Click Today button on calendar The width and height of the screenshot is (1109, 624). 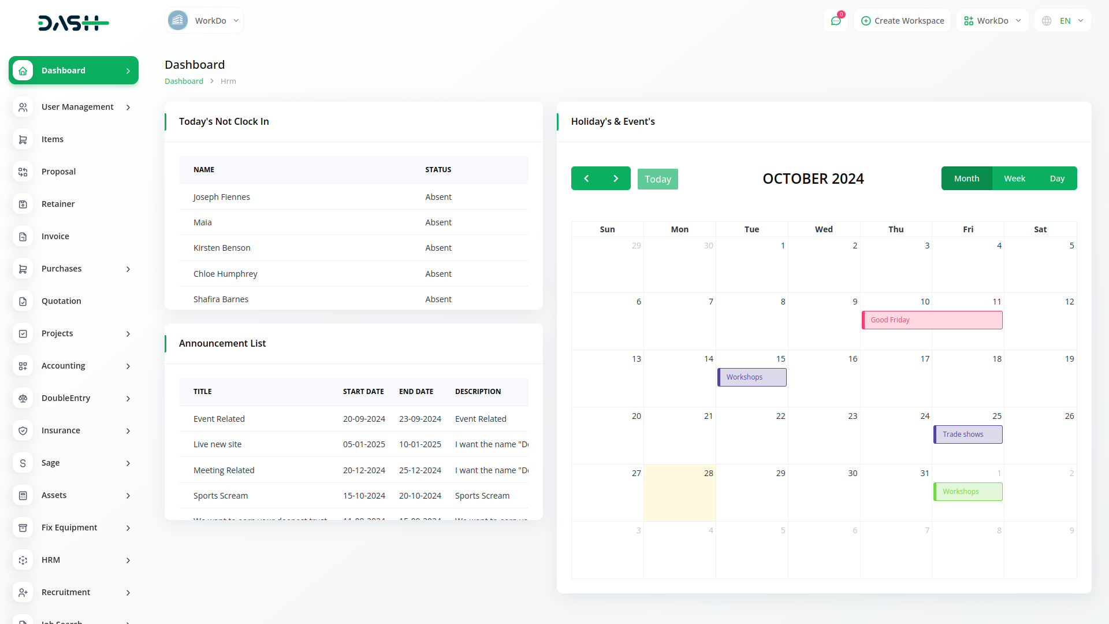tap(658, 179)
